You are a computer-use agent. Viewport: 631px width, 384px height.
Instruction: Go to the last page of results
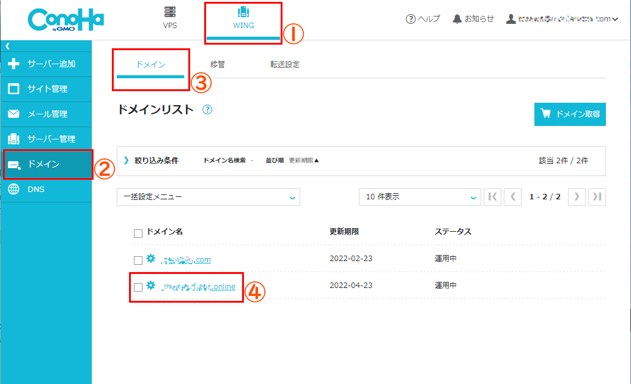597,197
